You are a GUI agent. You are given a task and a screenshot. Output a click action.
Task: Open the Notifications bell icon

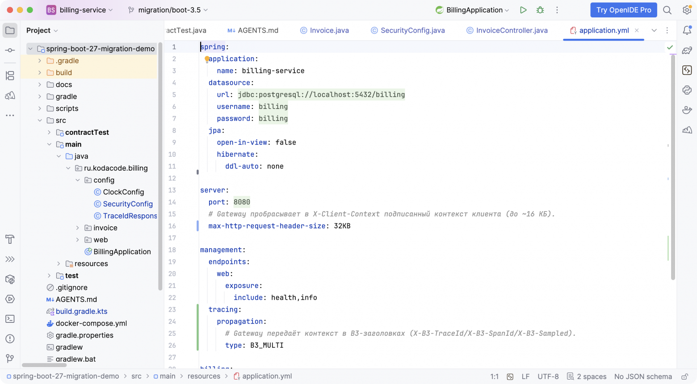coord(687,30)
